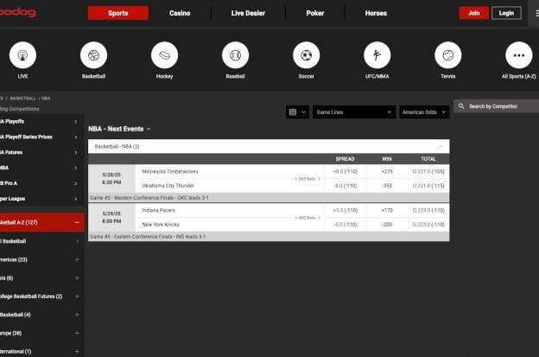539x357 pixels.
Task: Click the red Join button
Action: click(473, 13)
